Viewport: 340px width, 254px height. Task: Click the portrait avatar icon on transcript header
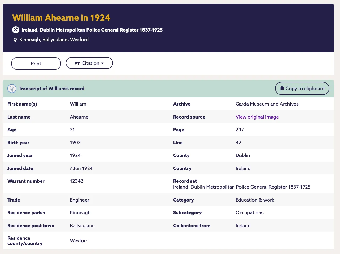(12, 88)
